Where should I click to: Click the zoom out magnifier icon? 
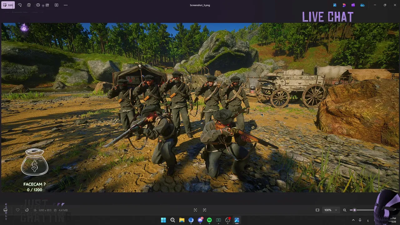click(345, 210)
